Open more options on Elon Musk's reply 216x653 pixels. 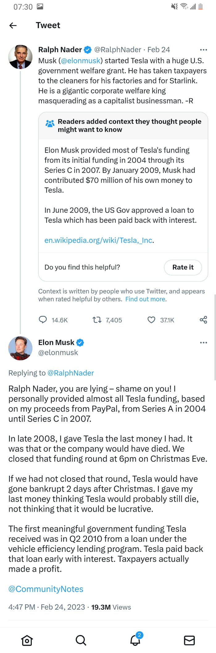point(203,342)
